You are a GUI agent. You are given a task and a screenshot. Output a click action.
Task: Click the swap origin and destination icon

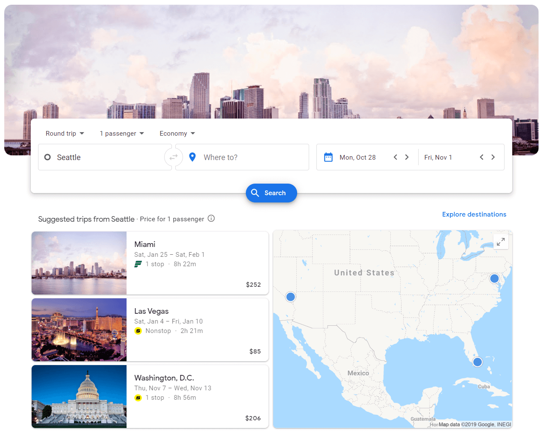coord(173,157)
